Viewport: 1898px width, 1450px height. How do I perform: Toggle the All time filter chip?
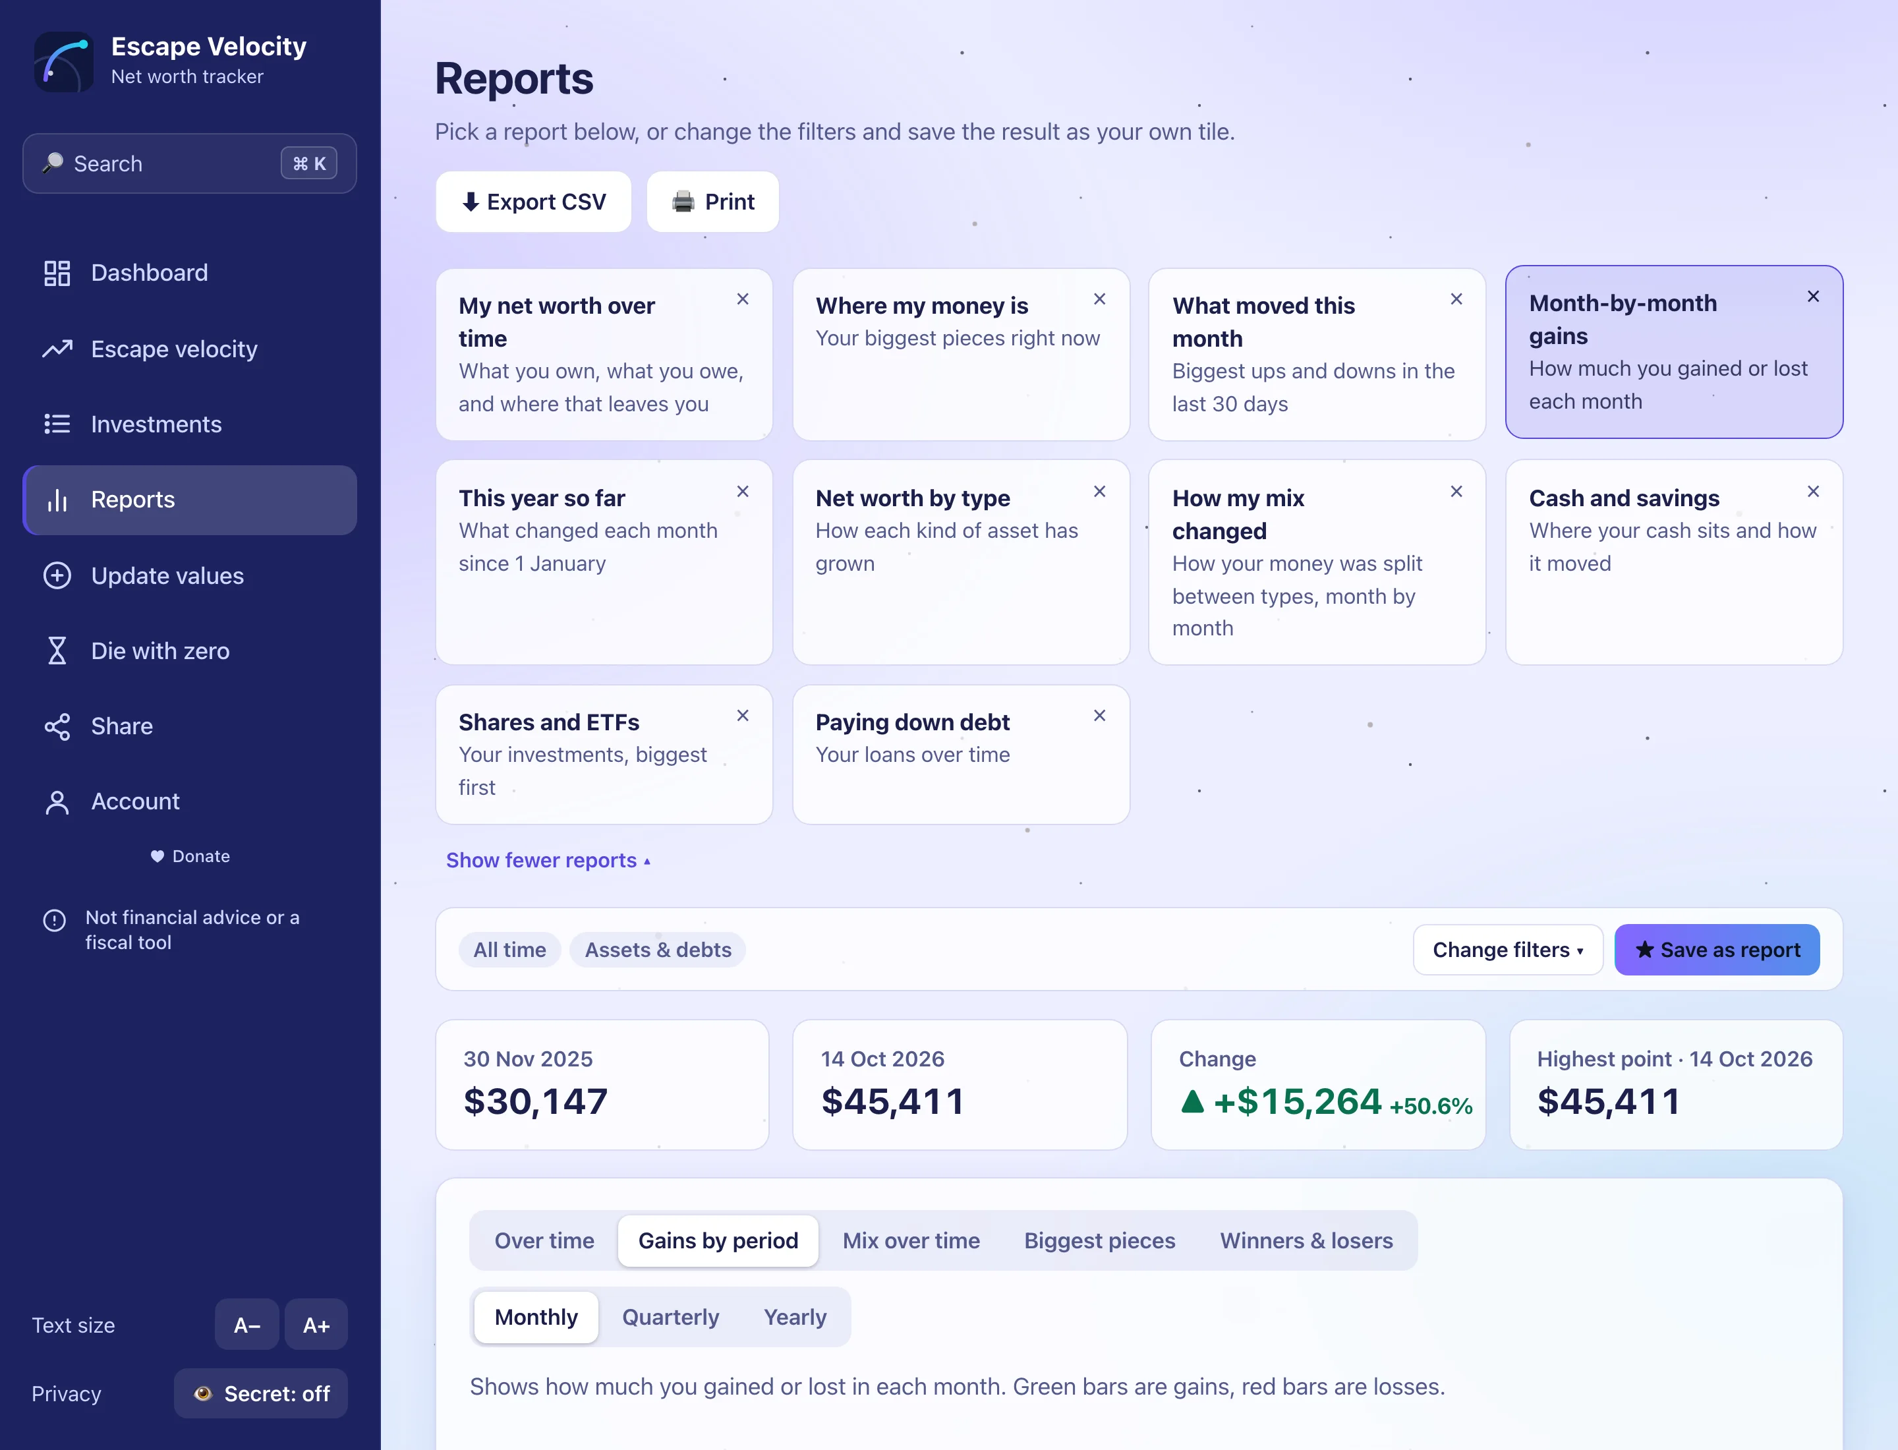click(509, 950)
